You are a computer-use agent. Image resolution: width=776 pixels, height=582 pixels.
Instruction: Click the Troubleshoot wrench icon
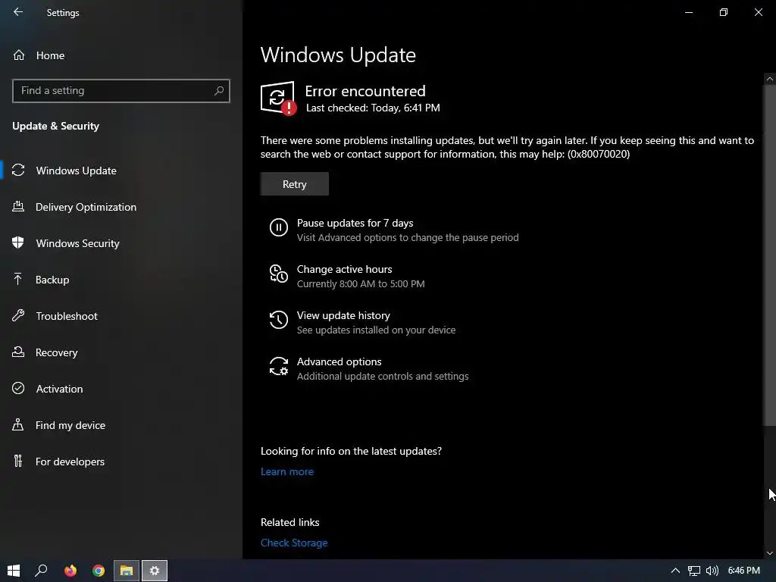[x=18, y=315]
